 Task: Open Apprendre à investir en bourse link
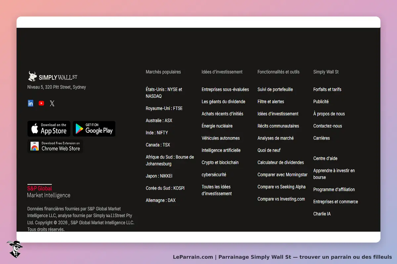[x=334, y=174]
